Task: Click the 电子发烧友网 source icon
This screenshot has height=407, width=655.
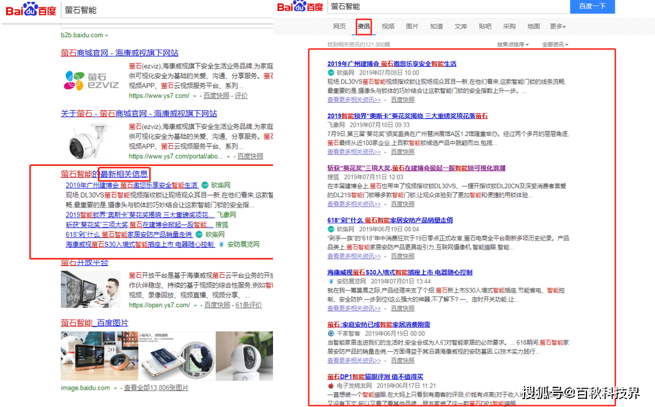Action: [331, 386]
